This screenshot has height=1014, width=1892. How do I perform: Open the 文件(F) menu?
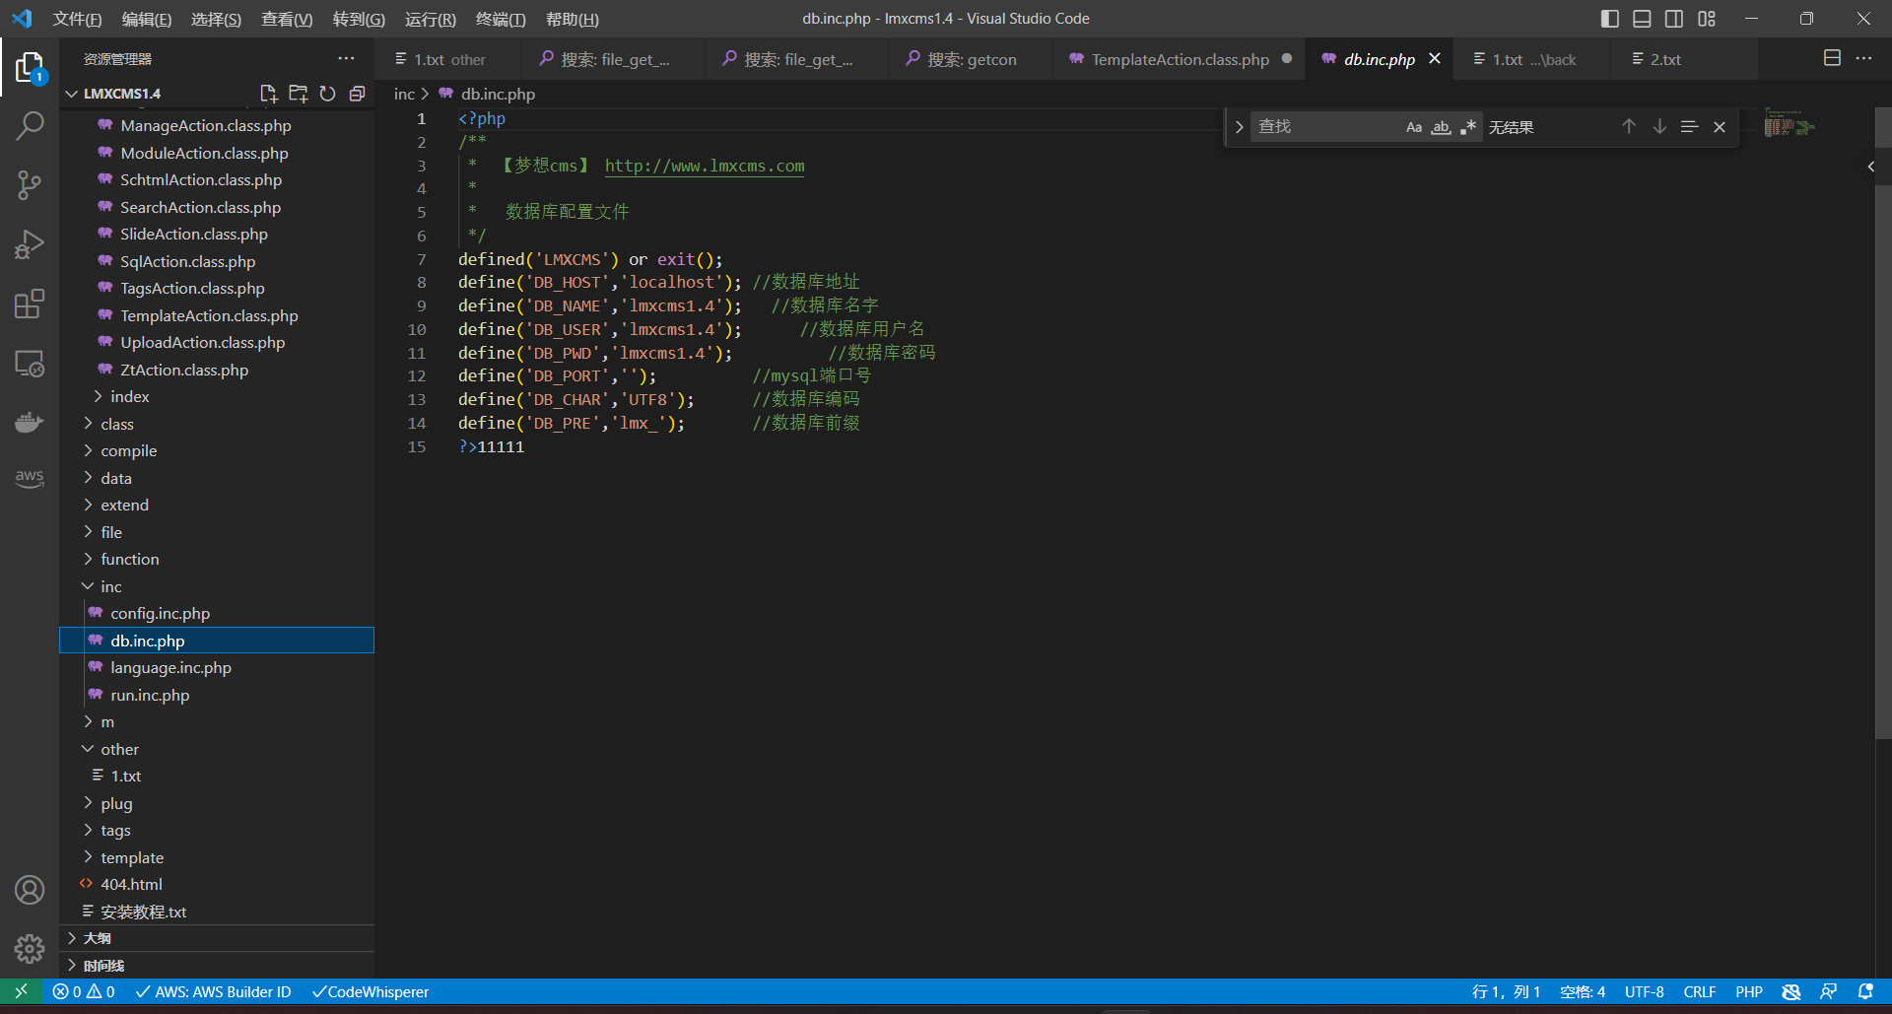click(x=77, y=19)
